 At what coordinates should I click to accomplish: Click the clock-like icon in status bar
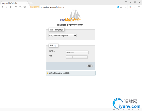pyautogui.click(x=119, y=110)
